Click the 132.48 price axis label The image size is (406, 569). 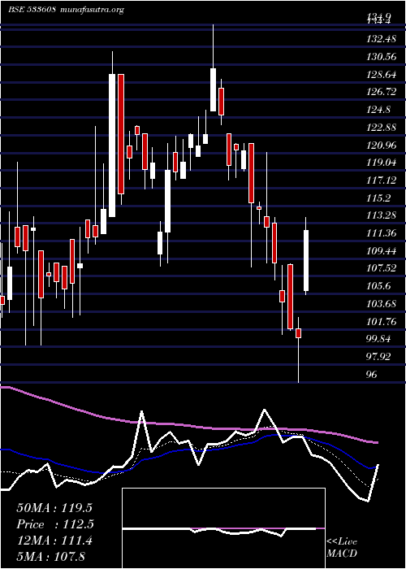(x=381, y=38)
